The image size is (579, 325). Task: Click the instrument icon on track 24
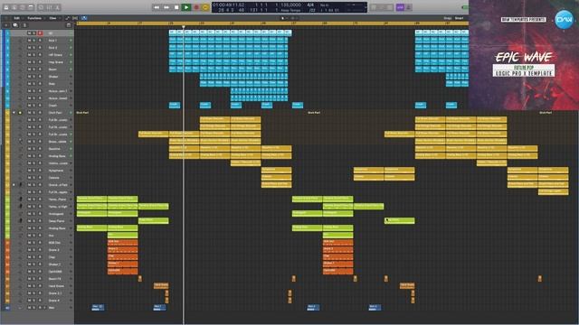(20, 200)
